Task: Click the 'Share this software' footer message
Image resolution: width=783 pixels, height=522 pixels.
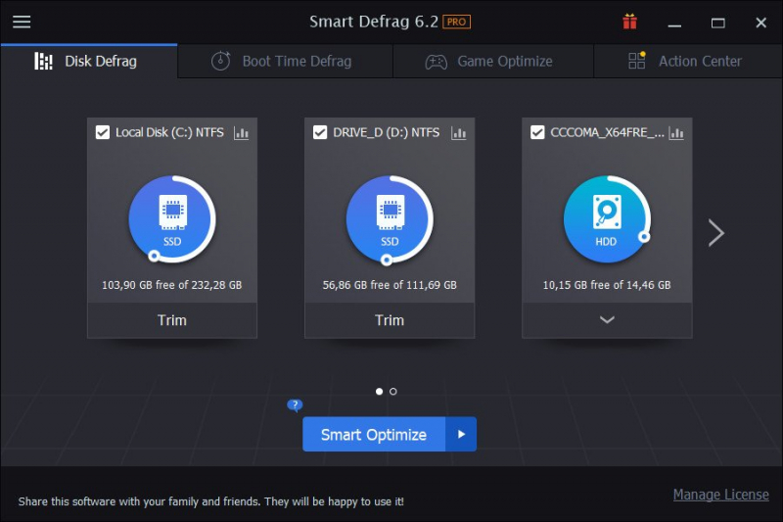Action: tap(211, 501)
